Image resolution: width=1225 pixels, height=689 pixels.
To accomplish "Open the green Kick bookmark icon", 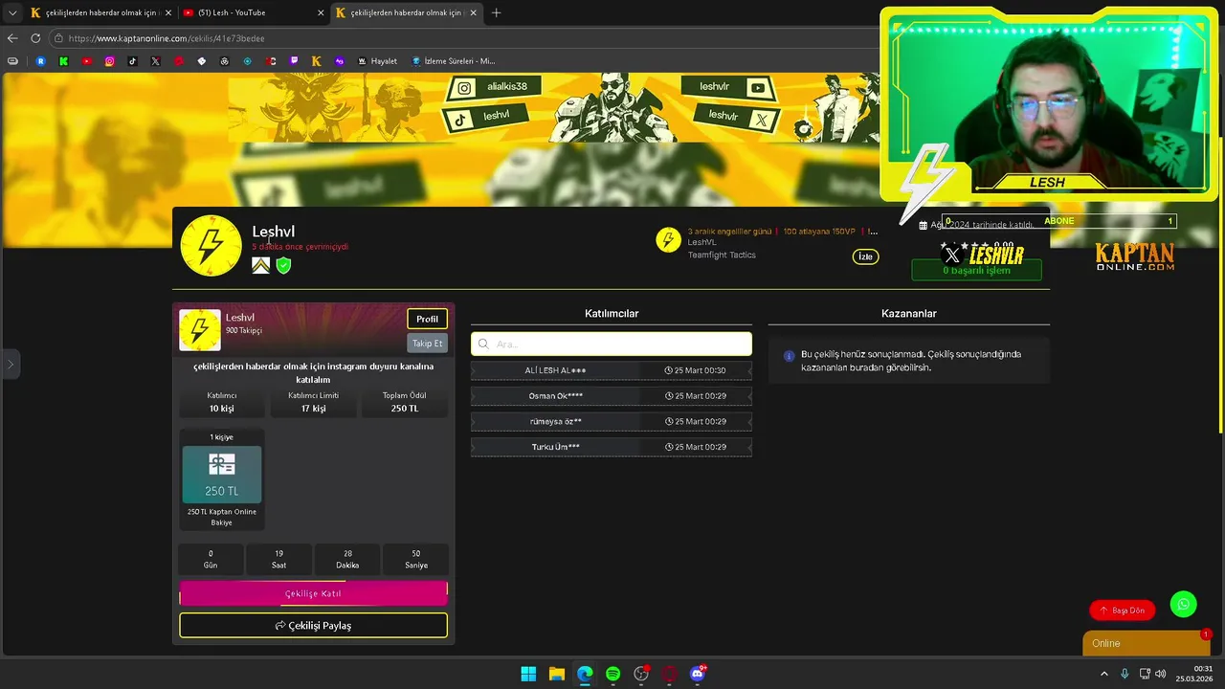I will coord(64,61).
